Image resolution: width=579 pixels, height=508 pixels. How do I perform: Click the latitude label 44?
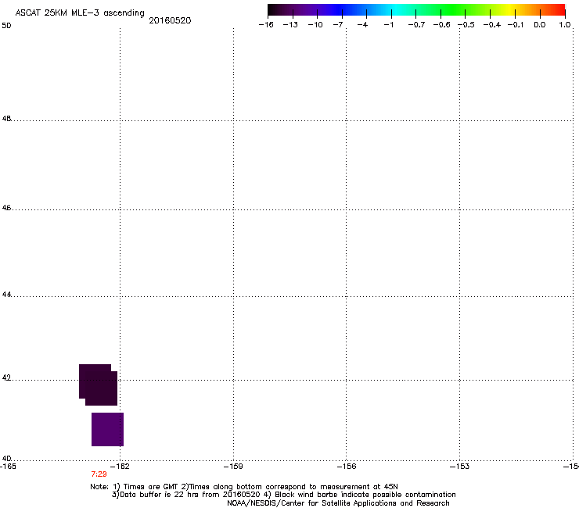pyautogui.click(x=6, y=295)
